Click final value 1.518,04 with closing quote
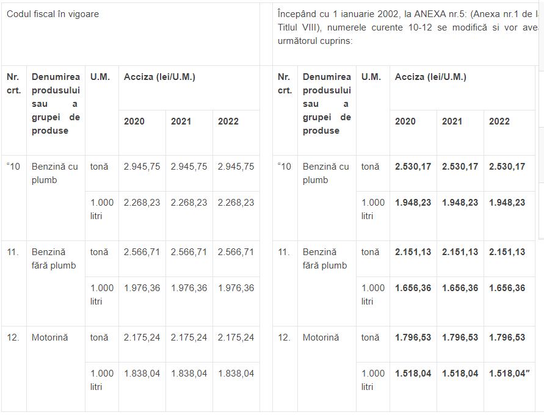 pyautogui.click(x=509, y=374)
